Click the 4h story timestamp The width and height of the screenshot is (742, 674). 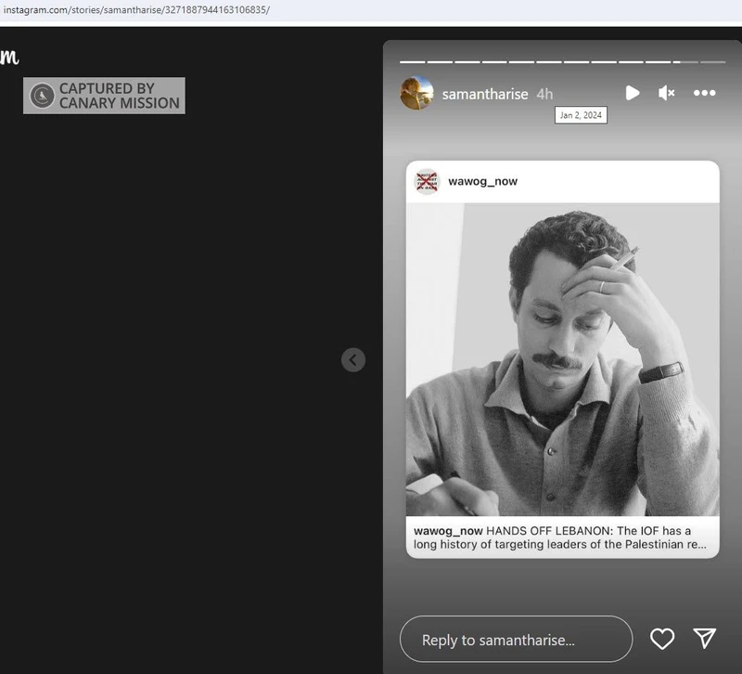[544, 94]
